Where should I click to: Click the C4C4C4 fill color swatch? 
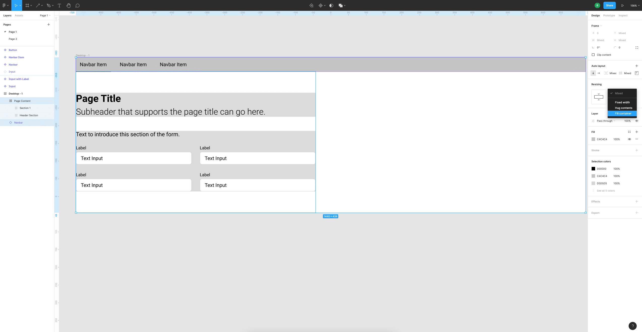[x=593, y=139]
